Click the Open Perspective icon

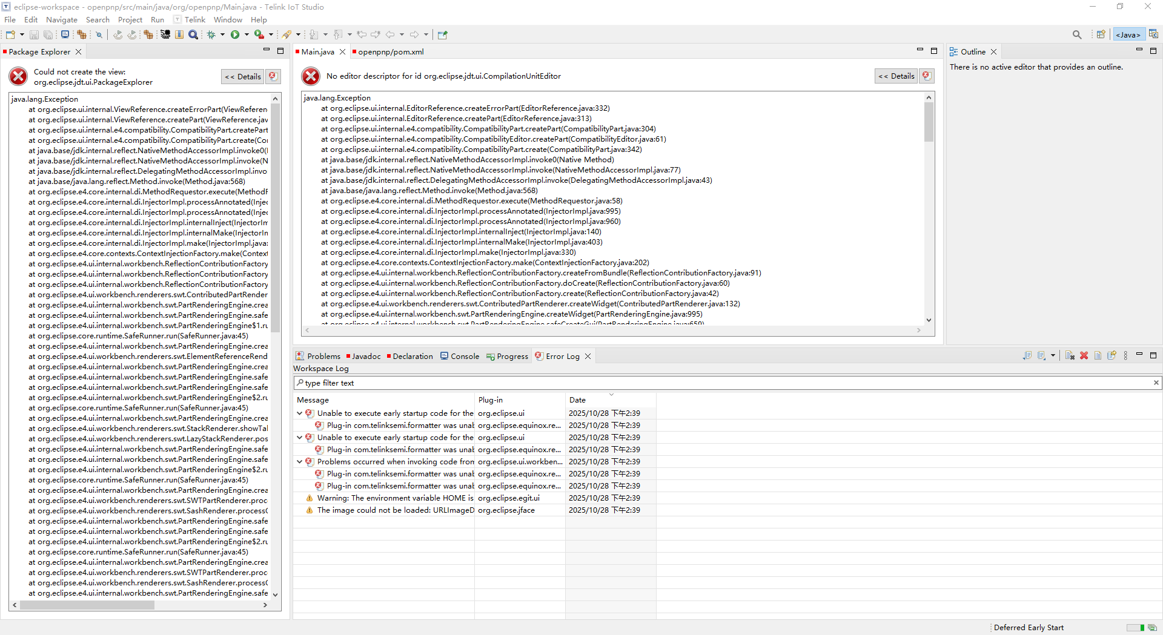coord(1101,35)
